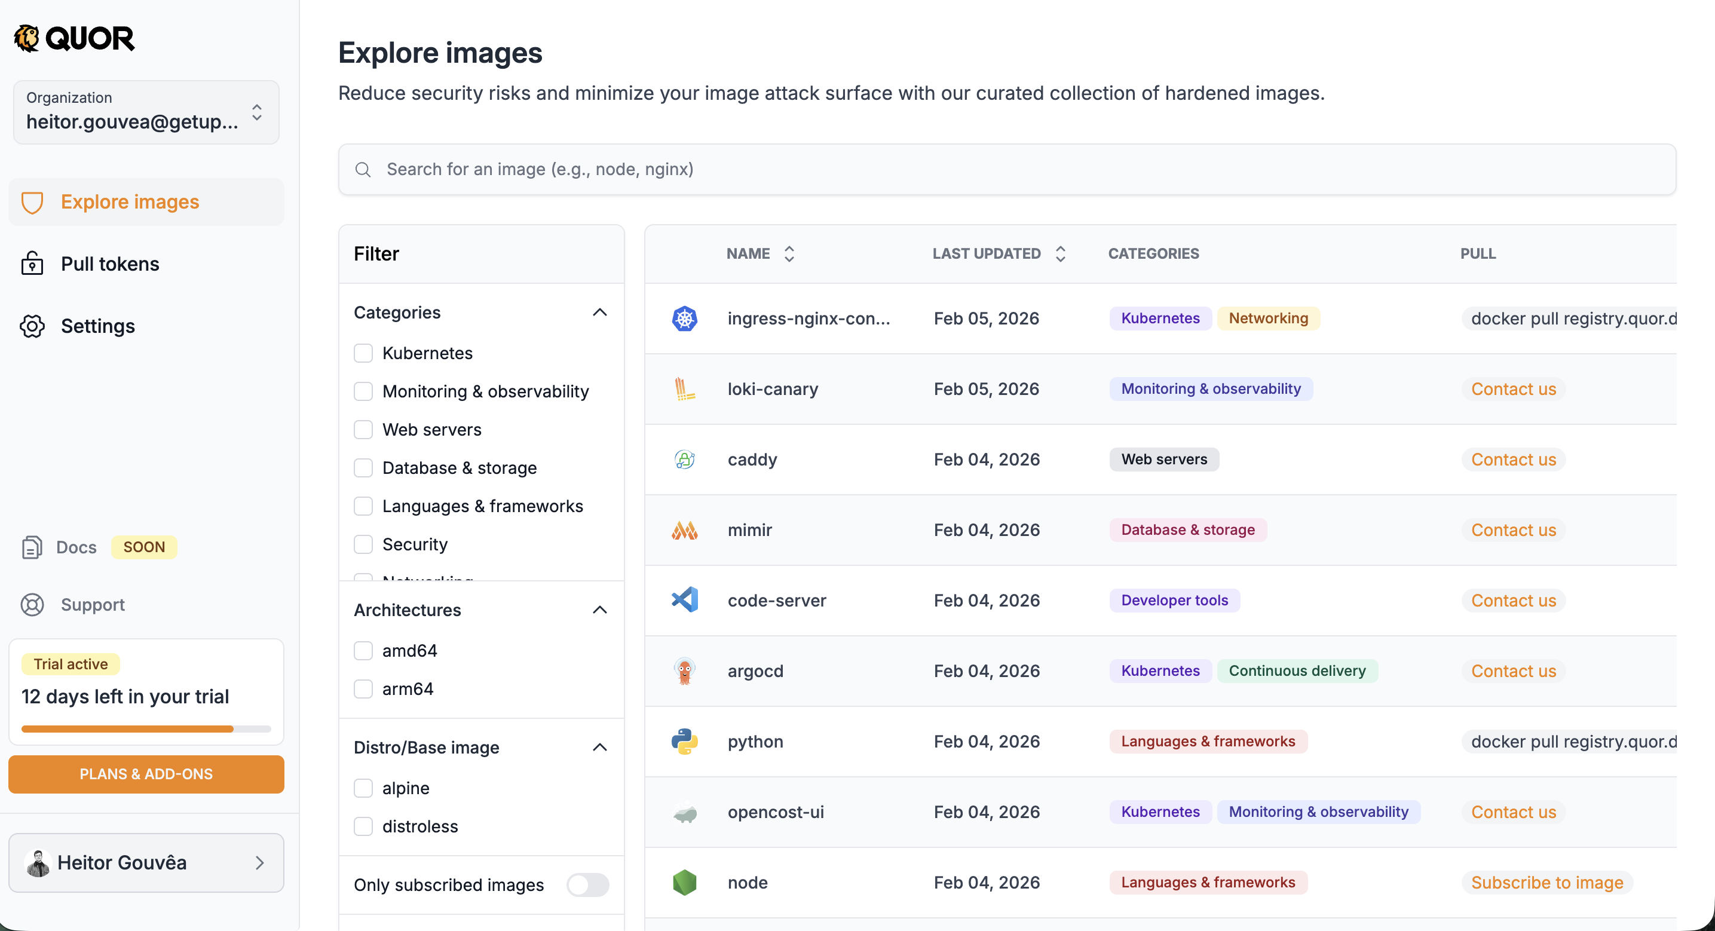Open Settings via the gear icon
Viewport: 1715px width, 931px height.
coord(32,326)
